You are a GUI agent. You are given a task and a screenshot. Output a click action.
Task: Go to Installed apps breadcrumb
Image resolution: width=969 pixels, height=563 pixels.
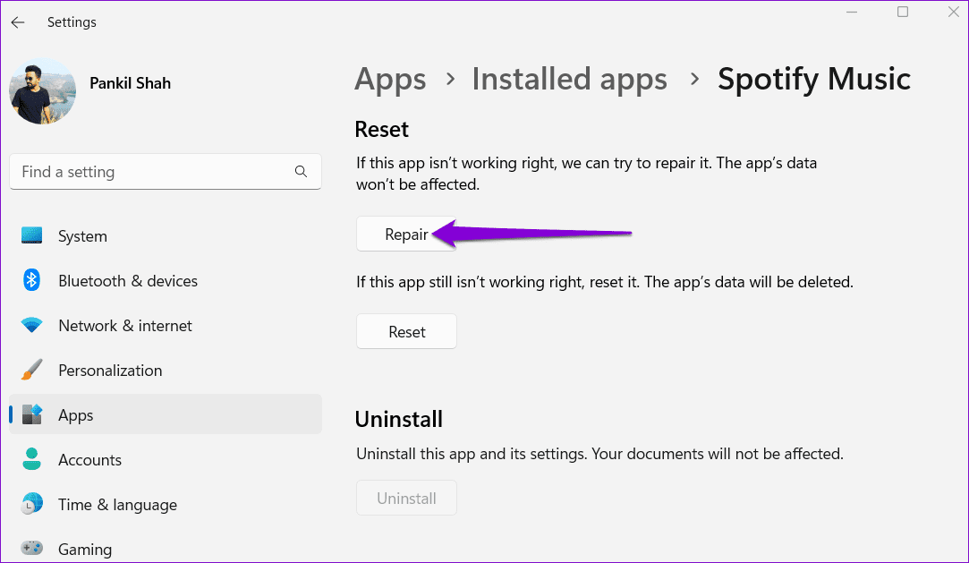(569, 79)
